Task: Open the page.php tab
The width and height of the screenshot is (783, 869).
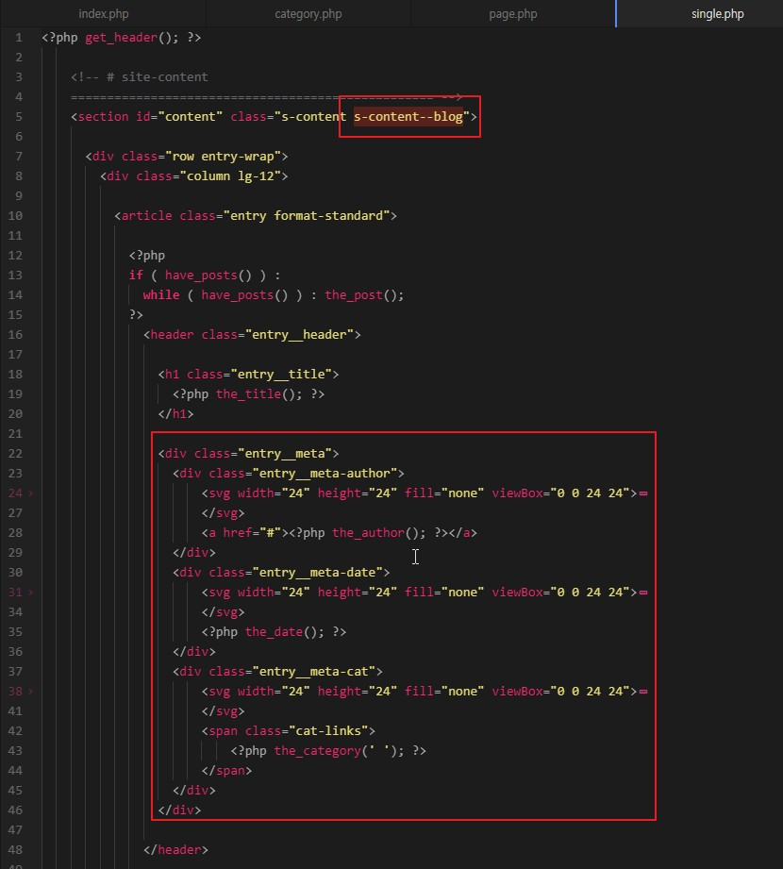Action: click(x=512, y=14)
